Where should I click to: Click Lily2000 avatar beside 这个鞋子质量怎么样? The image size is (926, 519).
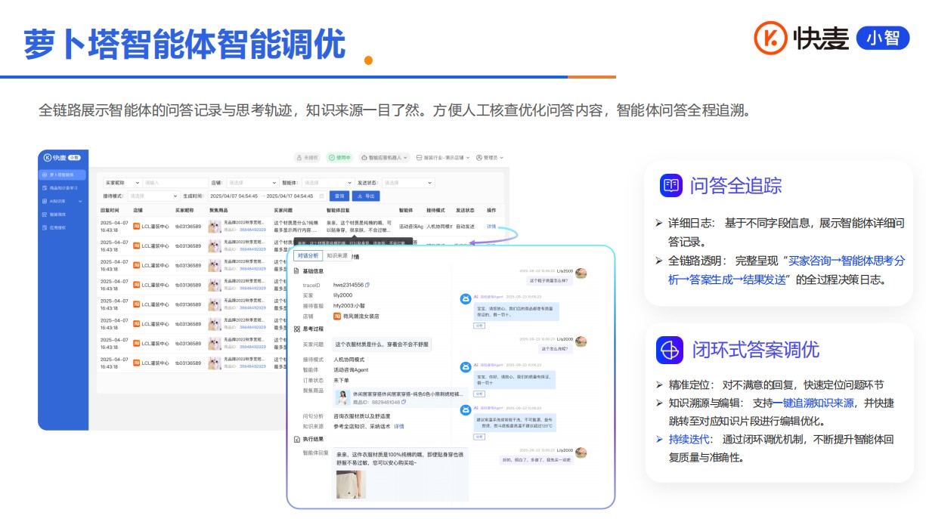tap(581, 273)
